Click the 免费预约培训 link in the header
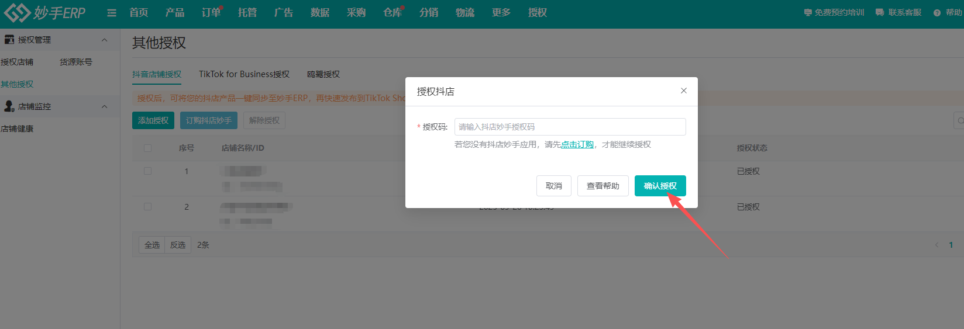The image size is (964, 329). [834, 12]
